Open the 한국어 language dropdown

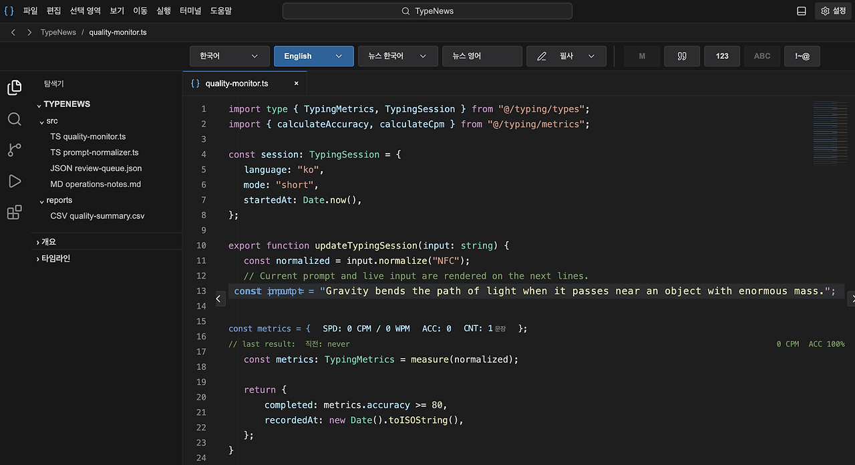coord(230,56)
